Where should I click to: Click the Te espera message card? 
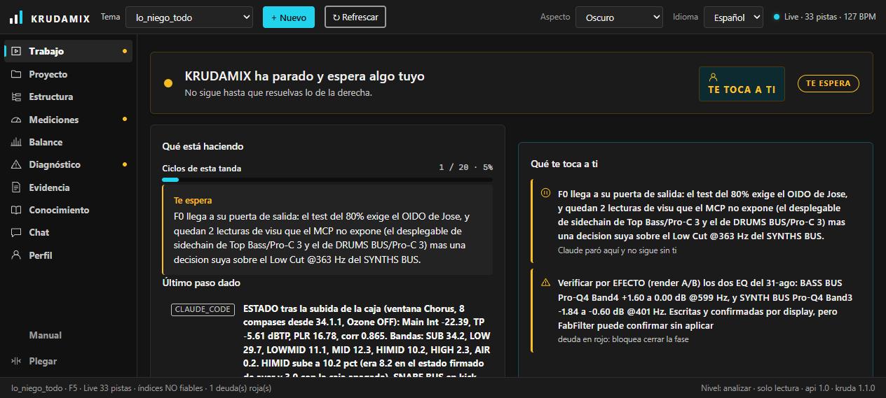[x=327, y=229]
